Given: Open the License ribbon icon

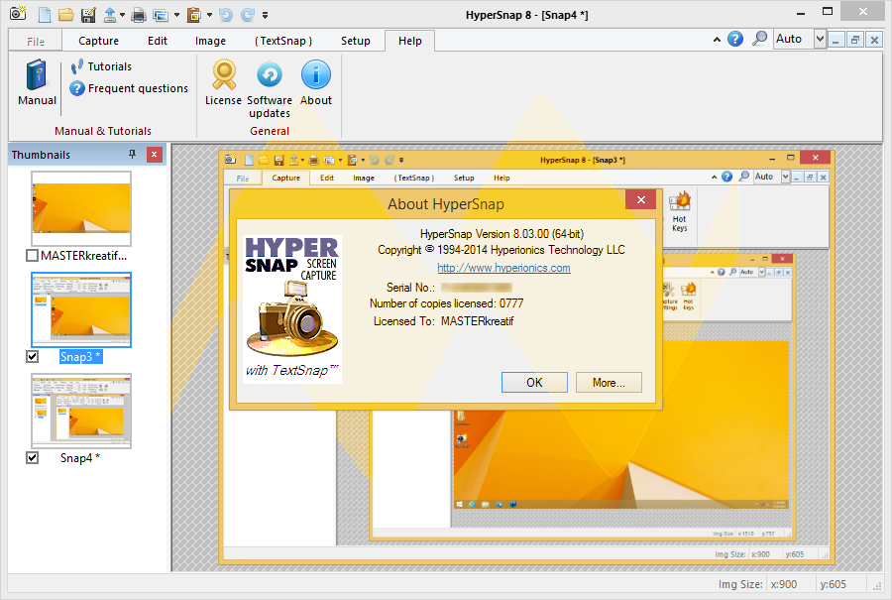Looking at the screenshot, I should coord(224,82).
